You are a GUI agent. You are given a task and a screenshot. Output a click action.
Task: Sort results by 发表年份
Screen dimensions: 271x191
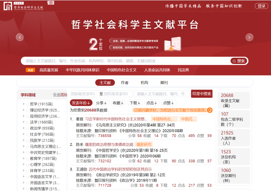point(81,103)
